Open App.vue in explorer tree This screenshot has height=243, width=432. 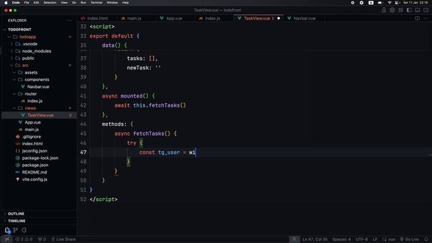point(32,122)
